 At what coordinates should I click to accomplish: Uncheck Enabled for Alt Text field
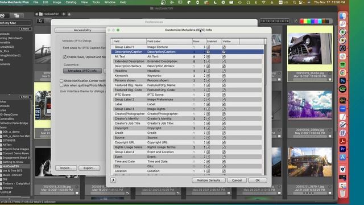(208, 56)
